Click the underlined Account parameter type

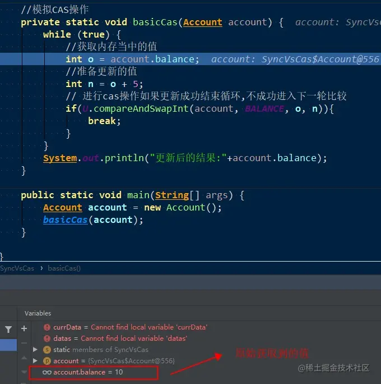coord(203,22)
